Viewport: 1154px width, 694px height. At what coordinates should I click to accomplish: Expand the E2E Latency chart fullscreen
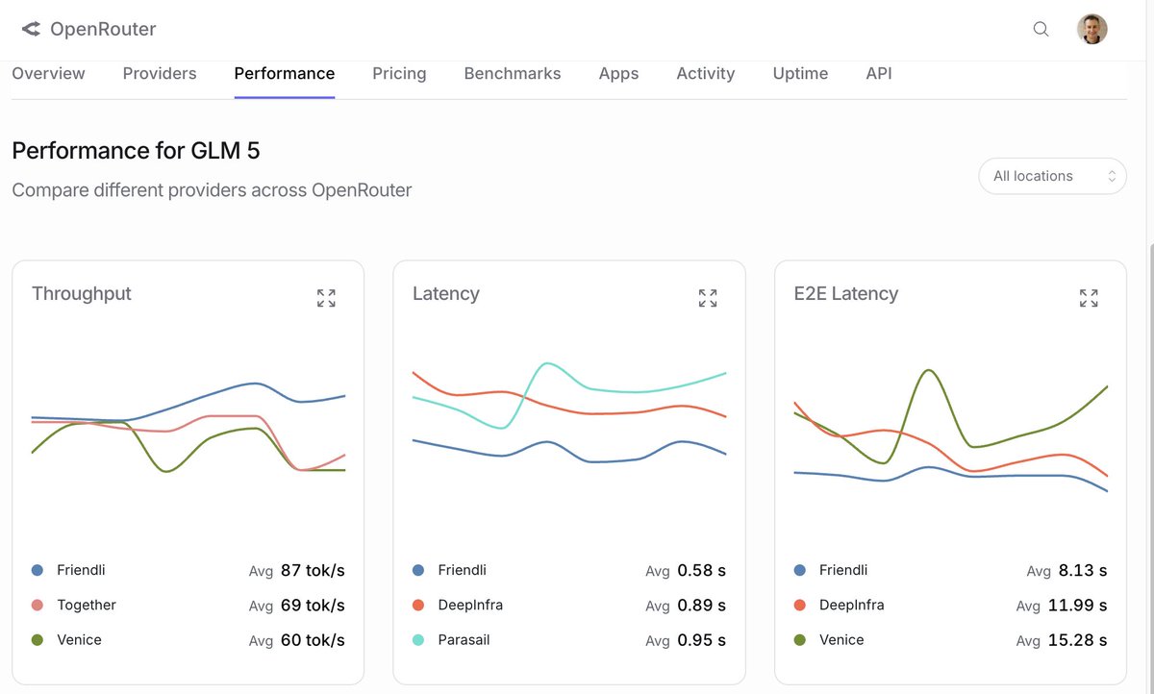point(1089,298)
